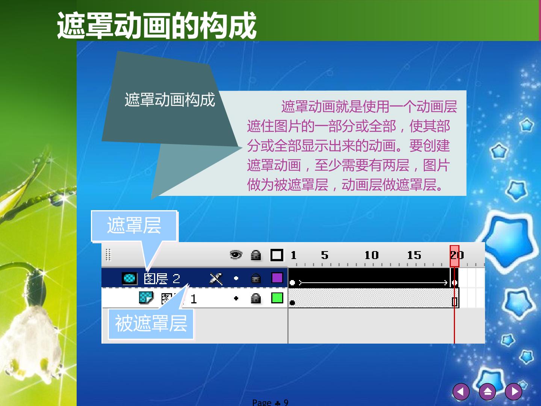Click the home/up navigation button
This screenshot has height=406, width=541.
[487, 392]
